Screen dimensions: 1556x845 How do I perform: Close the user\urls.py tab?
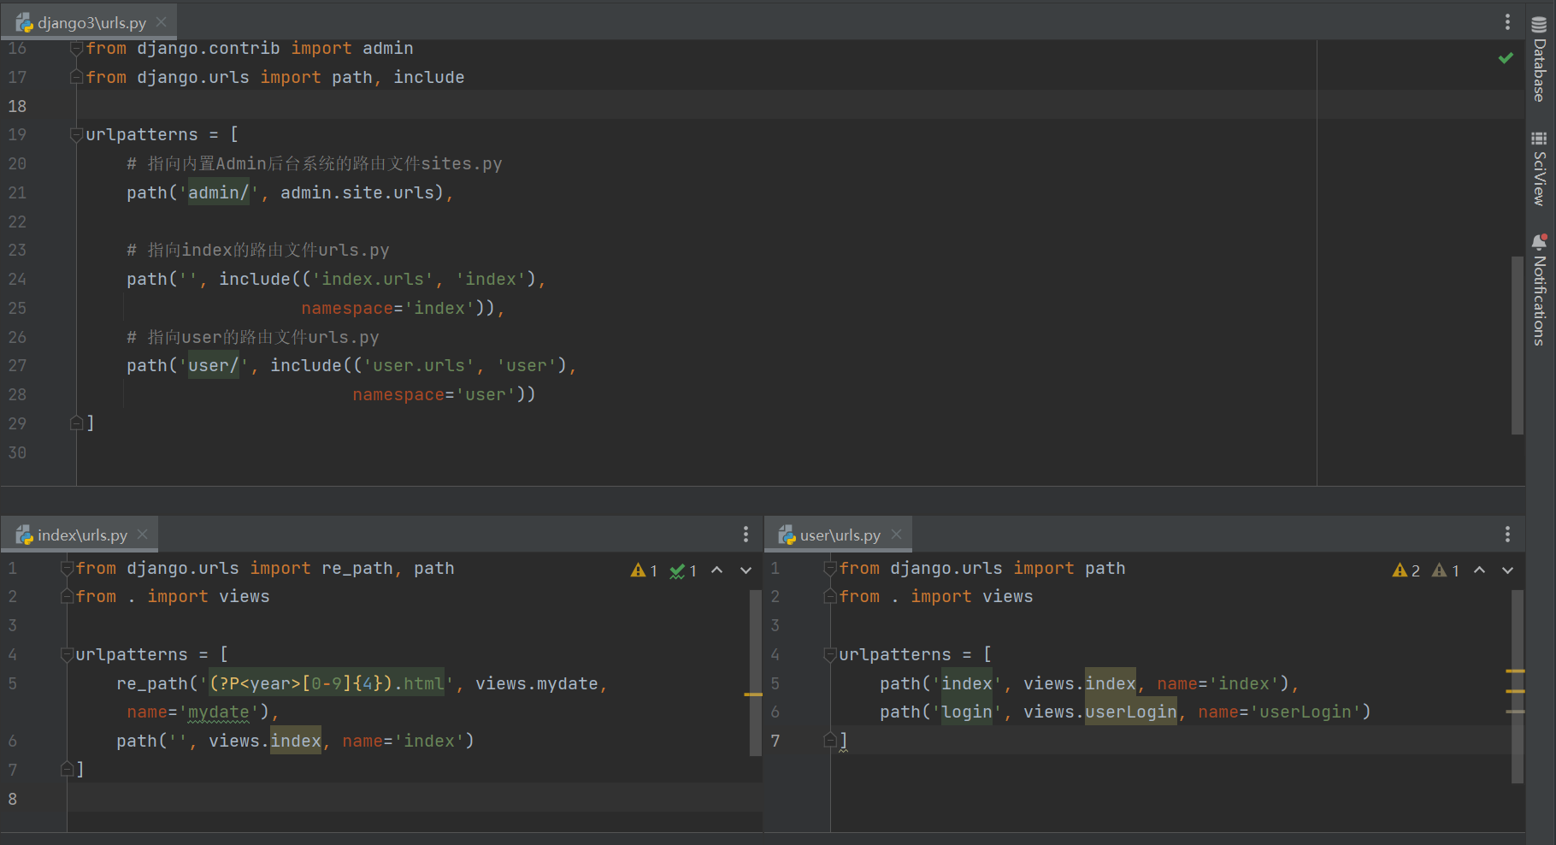point(896,535)
